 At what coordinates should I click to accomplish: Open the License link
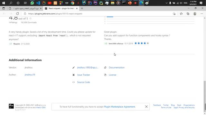tap(112, 75)
